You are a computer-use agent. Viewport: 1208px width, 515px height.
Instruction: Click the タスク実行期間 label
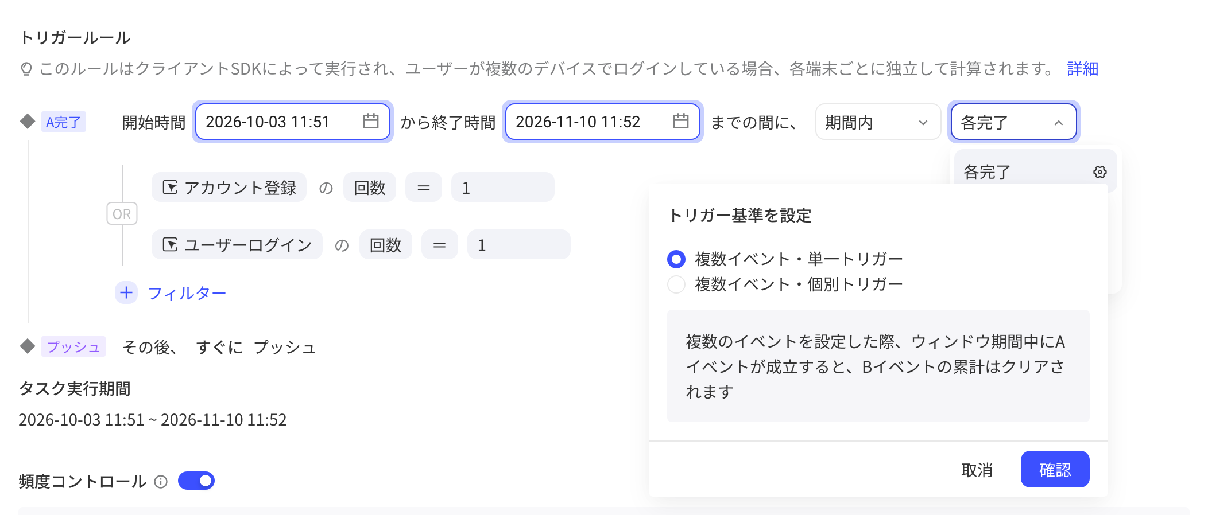(75, 388)
